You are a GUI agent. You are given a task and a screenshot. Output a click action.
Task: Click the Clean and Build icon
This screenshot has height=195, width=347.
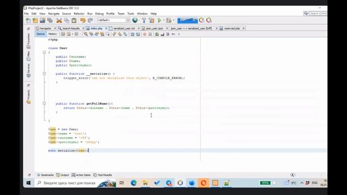click(152, 21)
